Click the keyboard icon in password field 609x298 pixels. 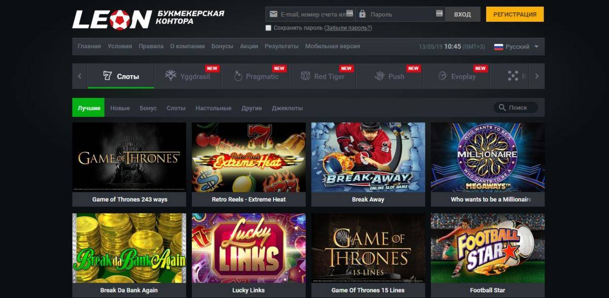point(439,14)
